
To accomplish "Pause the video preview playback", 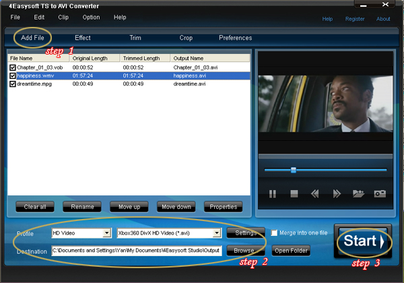I will 272,194.
